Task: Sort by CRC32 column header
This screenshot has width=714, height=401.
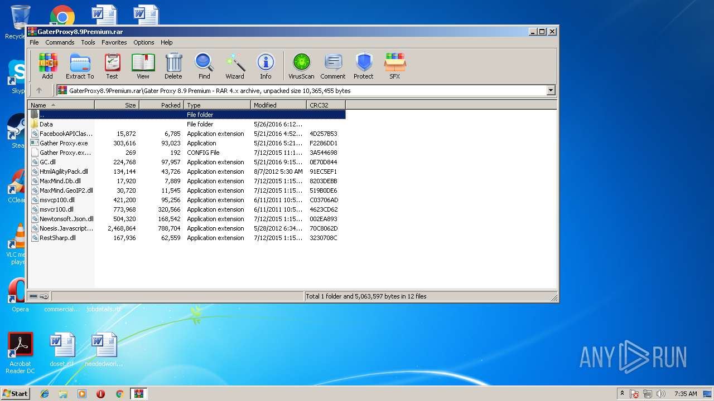Action: pyautogui.click(x=326, y=105)
